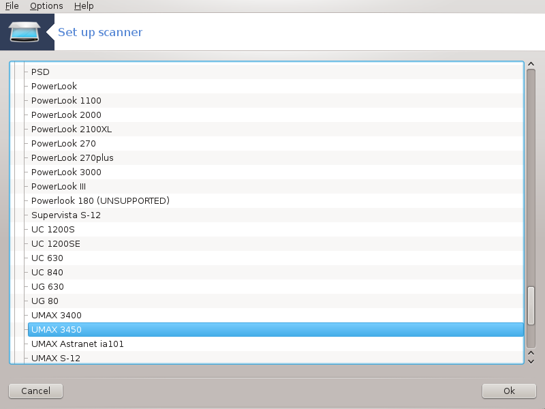The image size is (545, 409).
Task: Choose PowerLook 270plus entry
Action: click(72, 158)
